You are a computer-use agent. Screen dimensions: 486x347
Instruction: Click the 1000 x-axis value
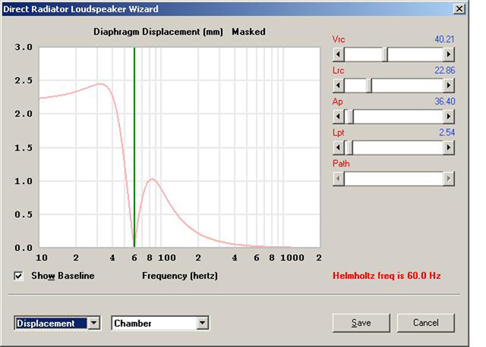pyautogui.click(x=292, y=258)
